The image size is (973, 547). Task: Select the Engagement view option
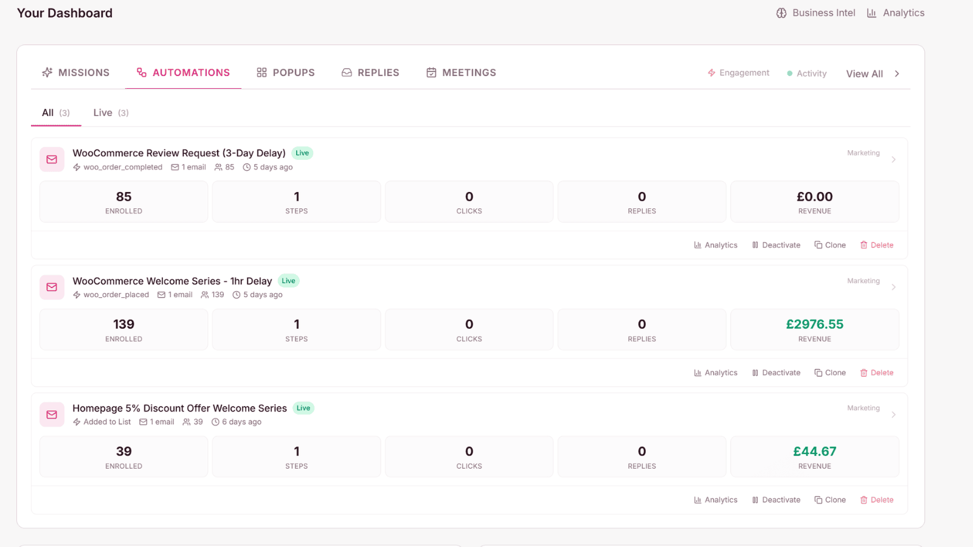click(x=738, y=73)
